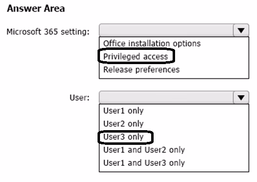Image resolution: width=257 pixels, height=182 pixels.
Task: Pick the User3 only option
Action: coord(123,137)
